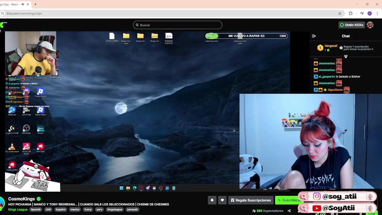Open the CosmoKings channel name

(x=21, y=199)
